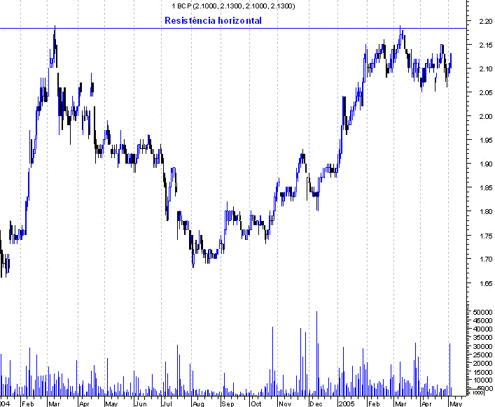
Task: Click the Dec month label
Action: tap(316, 404)
